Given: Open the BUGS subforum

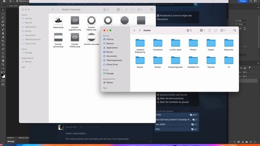Looking at the screenshot, I should [177, 115].
